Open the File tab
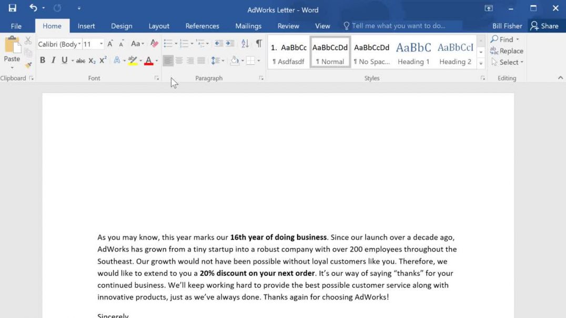Image resolution: width=566 pixels, height=318 pixels. pyautogui.click(x=16, y=26)
